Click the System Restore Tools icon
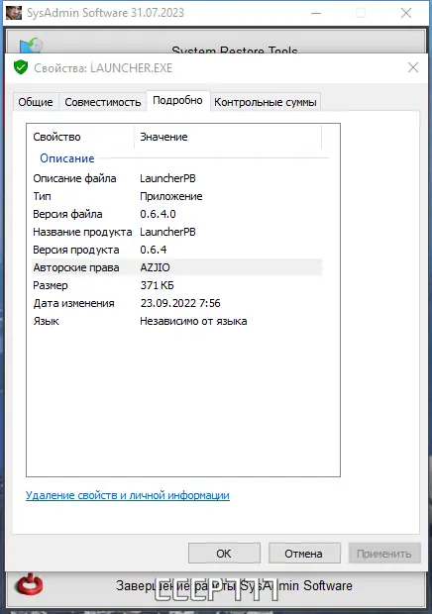 31,46
